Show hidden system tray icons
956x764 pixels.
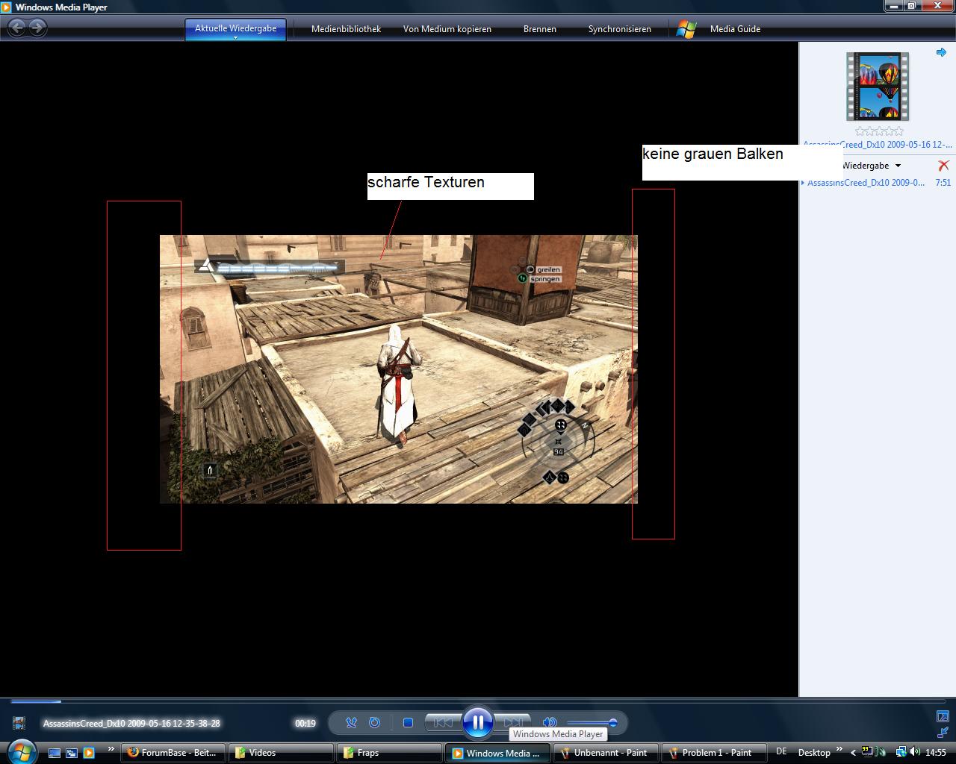(x=853, y=753)
